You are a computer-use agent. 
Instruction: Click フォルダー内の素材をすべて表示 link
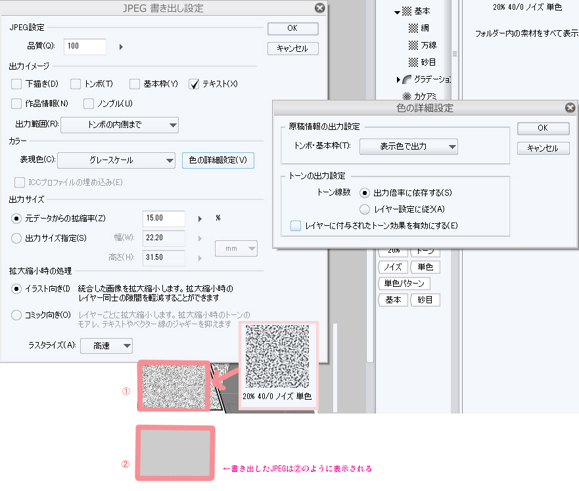coord(527,33)
